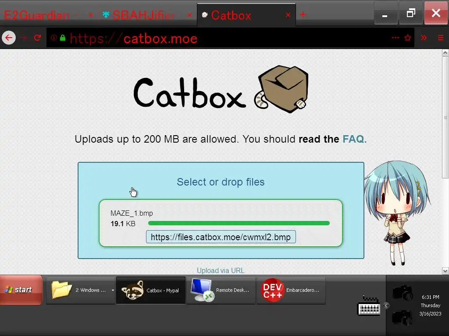The width and height of the screenshot is (449, 336).
Task: Switch to Embarcadero Dev-C++ taskbar button
Action: click(x=291, y=290)
